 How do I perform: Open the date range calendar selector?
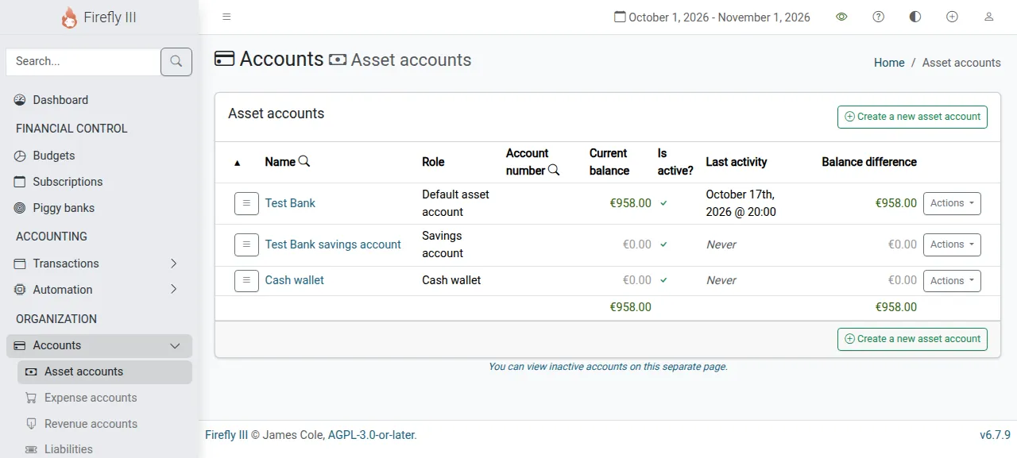(712, 17)
